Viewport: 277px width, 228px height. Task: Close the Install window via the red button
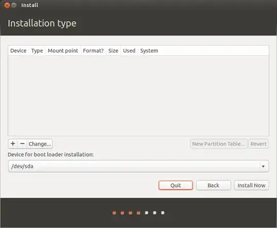tap(7, 5)
